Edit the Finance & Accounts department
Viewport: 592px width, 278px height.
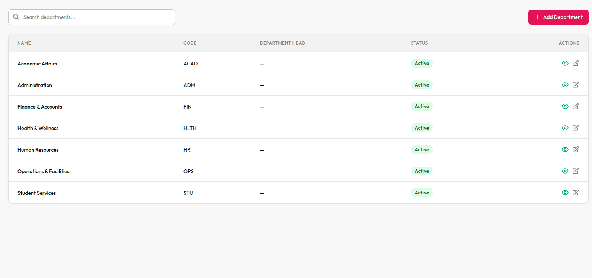(576, 106)
